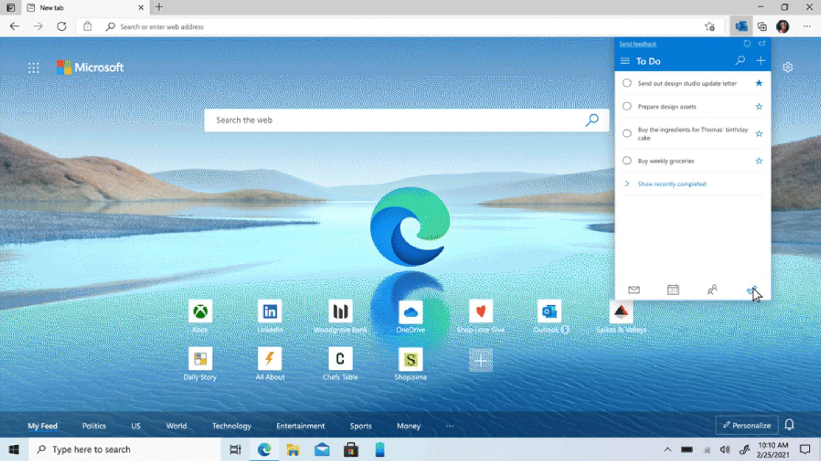
Task: Open Mail icon in To Do bar
Action: 634,290
